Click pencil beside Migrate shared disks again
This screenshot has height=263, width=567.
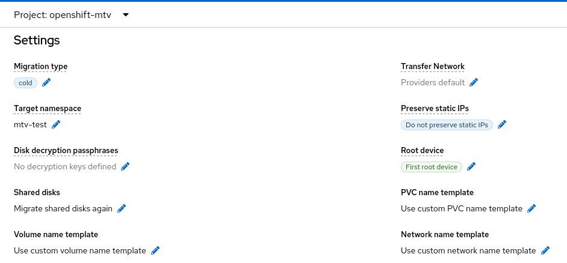point(122,208)
